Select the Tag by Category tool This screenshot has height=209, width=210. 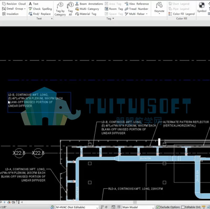point(60,9)
